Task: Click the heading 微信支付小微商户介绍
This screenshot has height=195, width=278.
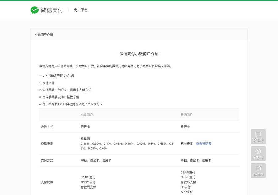Action: (x=139, y=54)
